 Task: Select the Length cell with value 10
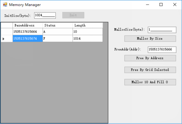click(88, 32)
